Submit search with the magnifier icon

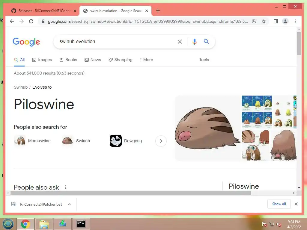pyautogui.click(x=206, y=41)
